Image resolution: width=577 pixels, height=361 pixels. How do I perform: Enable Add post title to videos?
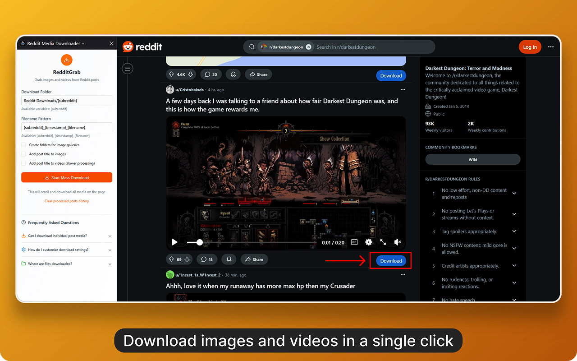coord(23,163)
